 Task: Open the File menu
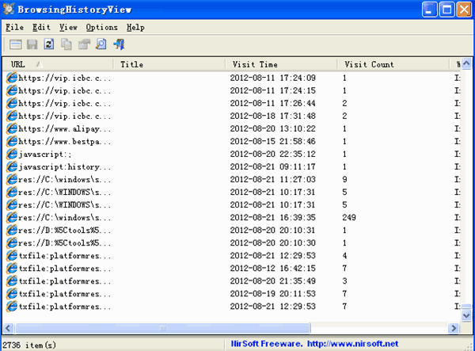tap(14, 27)
